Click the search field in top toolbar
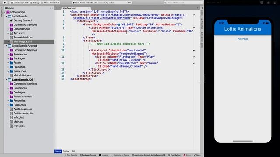The width and height of the screenshot is (280, 157). (x=183, y=3)
